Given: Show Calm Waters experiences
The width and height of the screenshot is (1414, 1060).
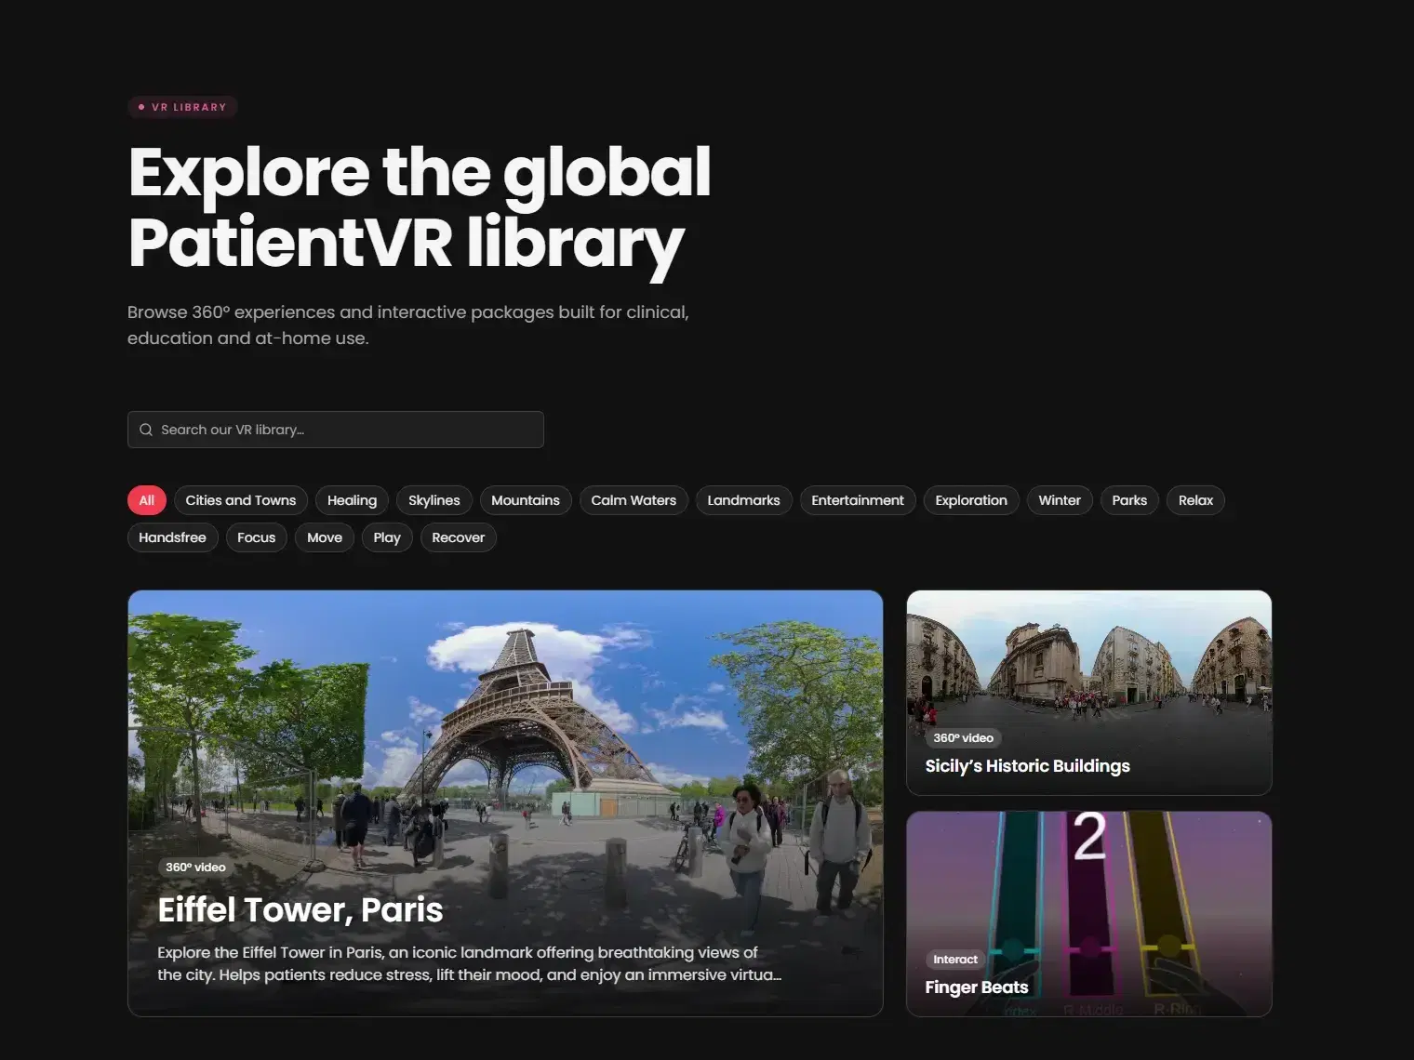Looking at the screenshot, I should pyautogui.click(x=634, y=500).
